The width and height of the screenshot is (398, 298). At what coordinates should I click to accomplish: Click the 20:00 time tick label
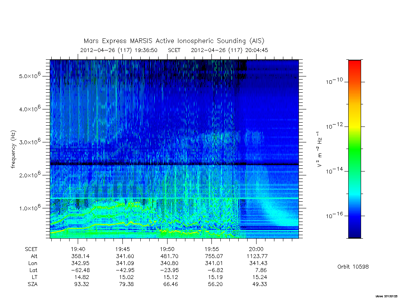256,249
